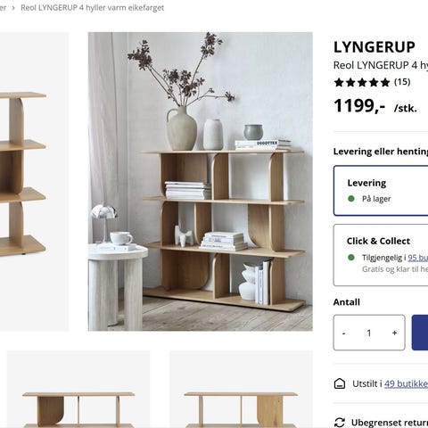
Task: Select the Levering delivery option
Action: click(381, 191)
